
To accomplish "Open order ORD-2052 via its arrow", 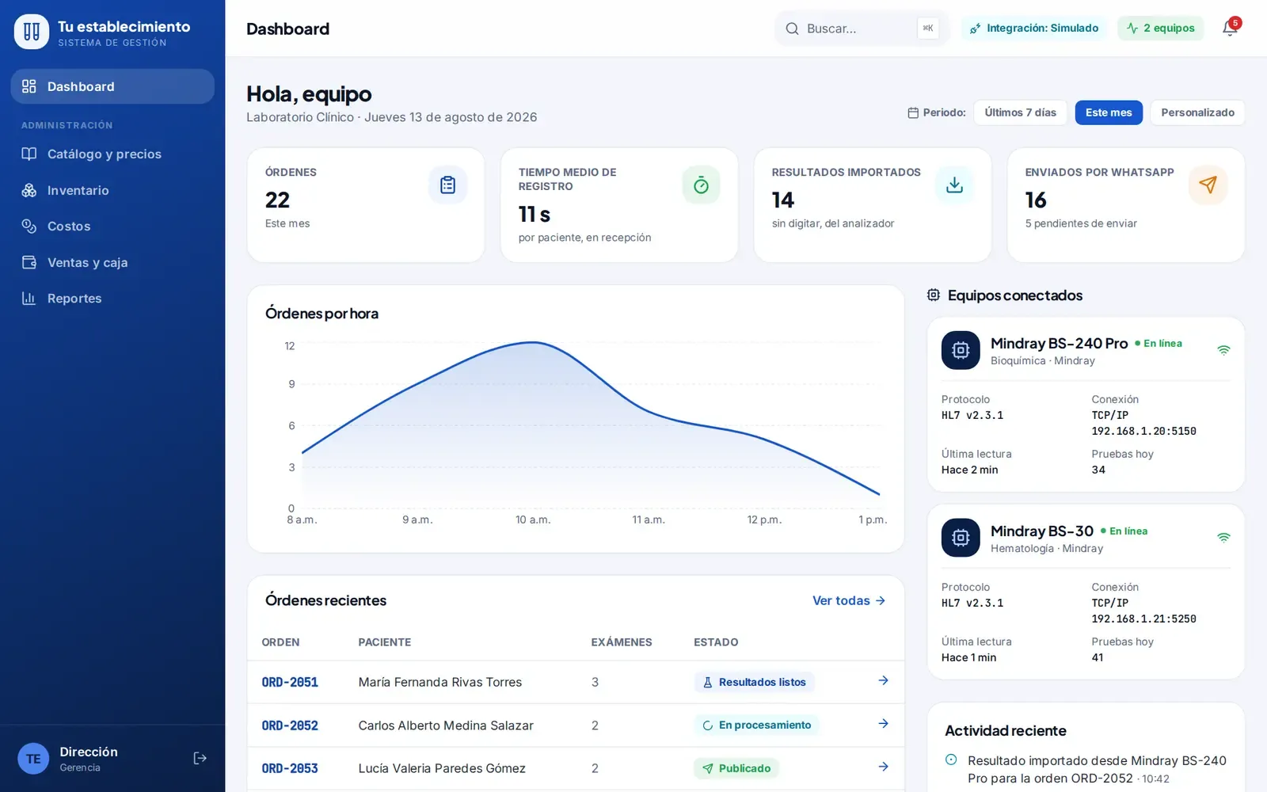I will pos(883,724).
